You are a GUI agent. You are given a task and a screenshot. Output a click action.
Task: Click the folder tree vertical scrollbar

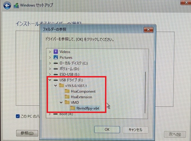pyautogui.click(x=145, y=93)
